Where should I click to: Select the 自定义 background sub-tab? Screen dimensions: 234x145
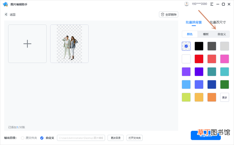point(222,34)
